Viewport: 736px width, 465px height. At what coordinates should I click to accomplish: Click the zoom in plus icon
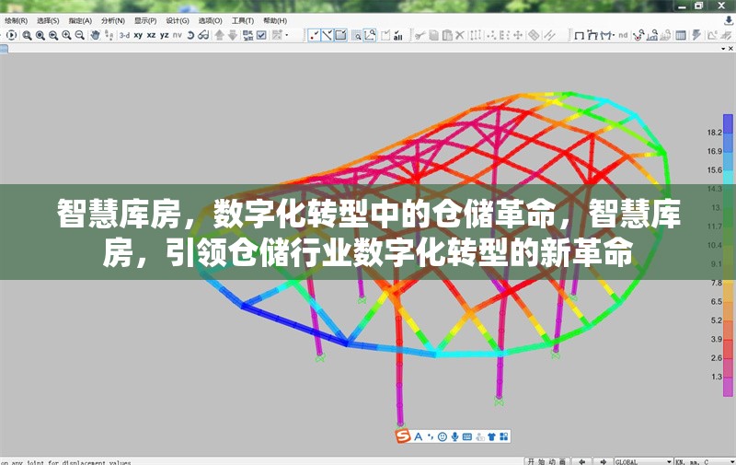pyautogui.click(x=66, y=35)
